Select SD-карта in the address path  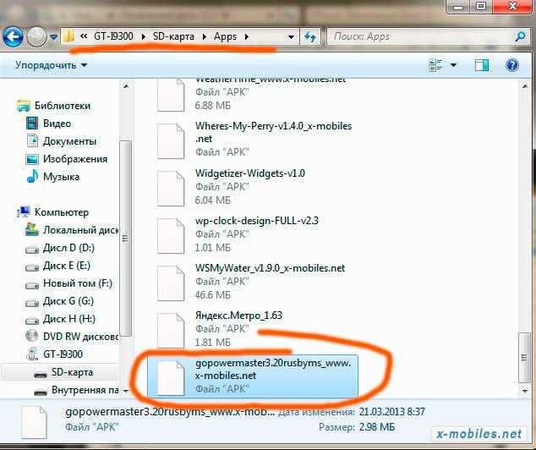coord(173,36)
